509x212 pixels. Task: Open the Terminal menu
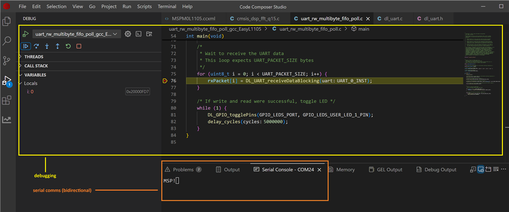pyautogui.click(x=167, y=7)
